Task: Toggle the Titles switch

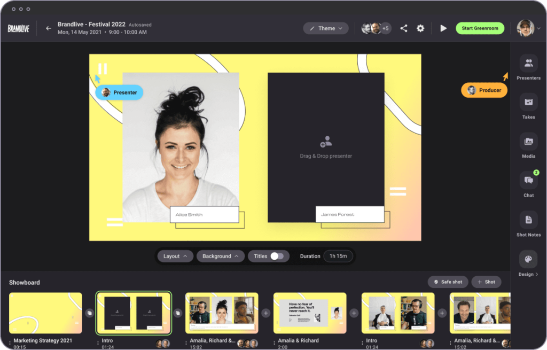Action: [x=277, y=256]
